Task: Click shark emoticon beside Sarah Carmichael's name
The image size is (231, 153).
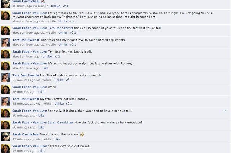Action: pos(43,1)
